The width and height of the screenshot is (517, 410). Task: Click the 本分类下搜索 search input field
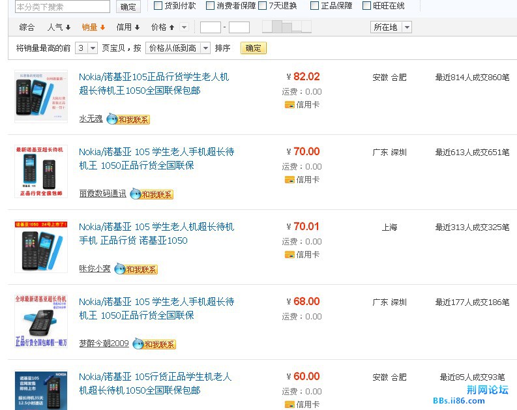(63, 7)
